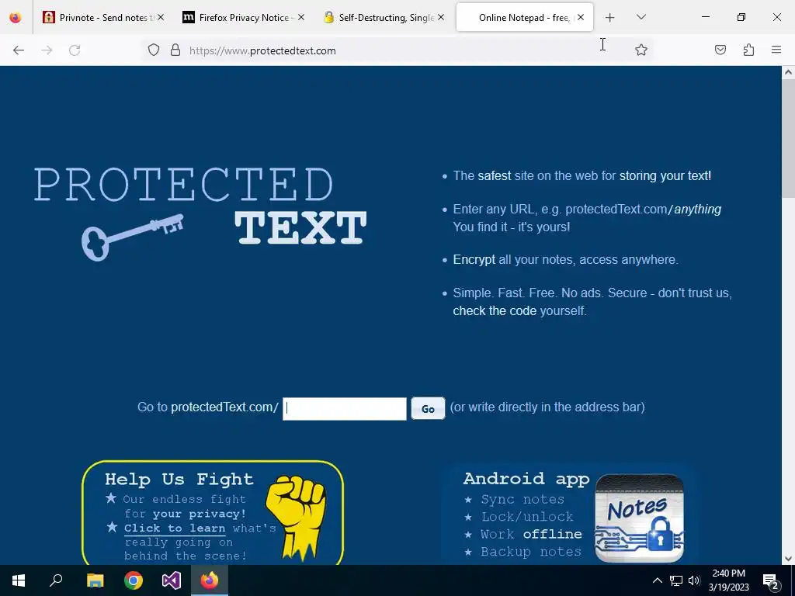The width and height of the screenshot is (795, 596).
Task: Open Firefox View pinned icon
Action: [16, 18]
